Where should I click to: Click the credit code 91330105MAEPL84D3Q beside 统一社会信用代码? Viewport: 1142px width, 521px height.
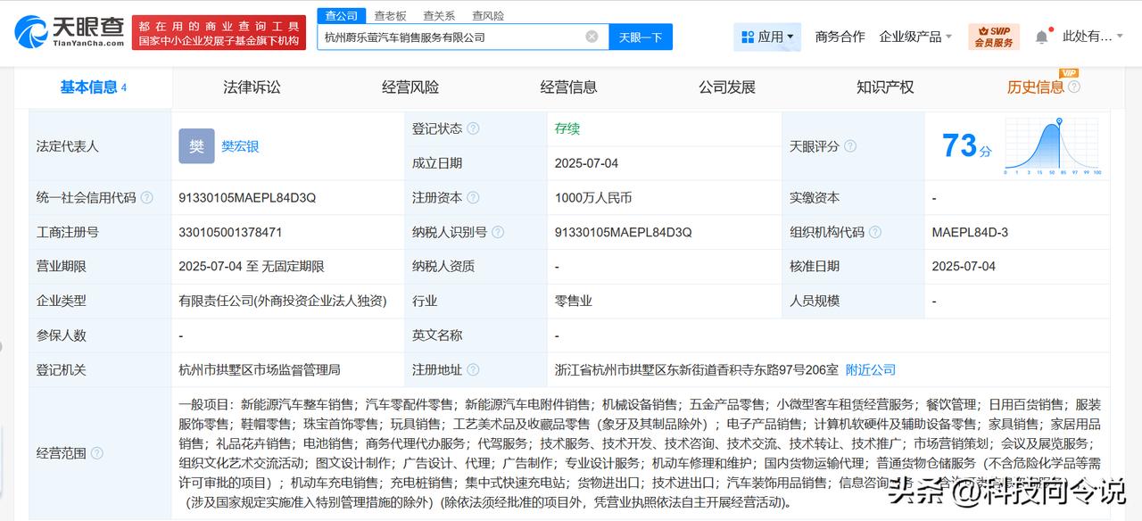[x=247, y=197]
